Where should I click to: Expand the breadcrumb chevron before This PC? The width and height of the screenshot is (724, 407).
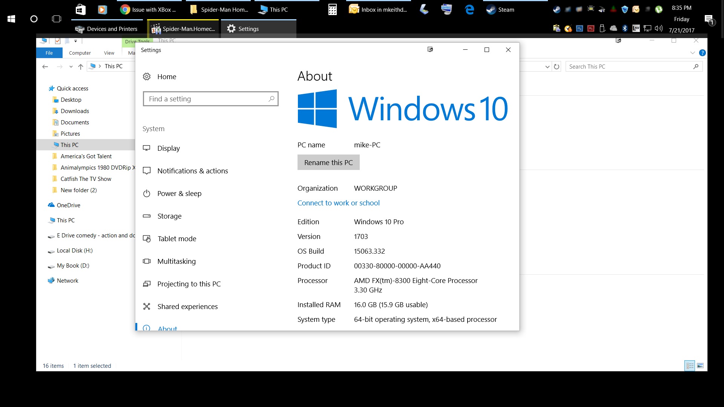100,66
